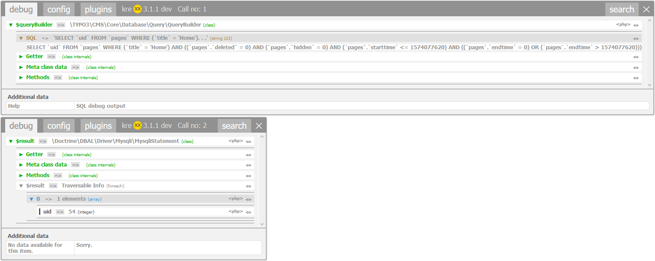This screenshot has width=655, height=261.
Task: Click double-arrow icon on $result MysqliStatement row
Action: 249,142
